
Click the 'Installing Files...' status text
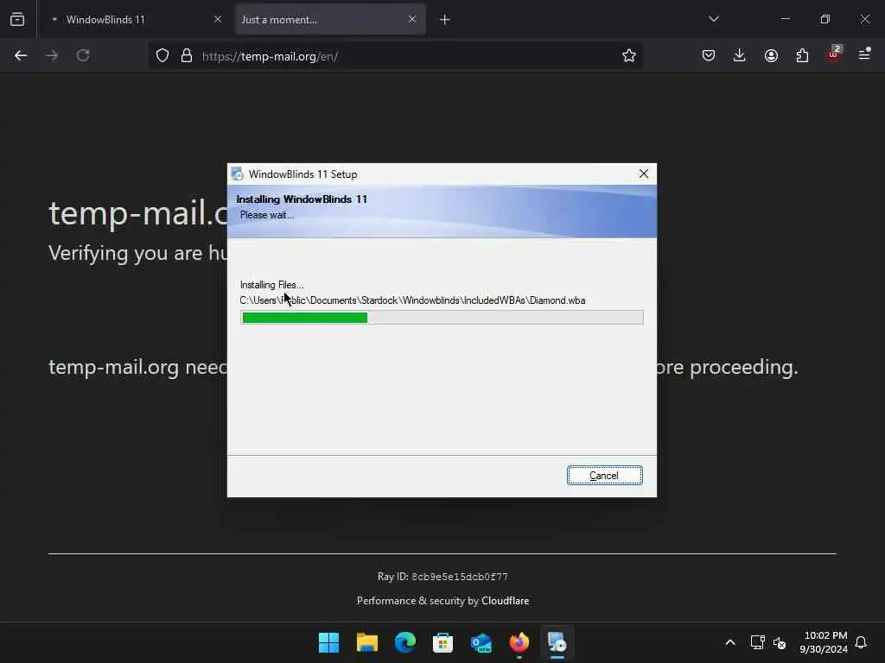271,285
